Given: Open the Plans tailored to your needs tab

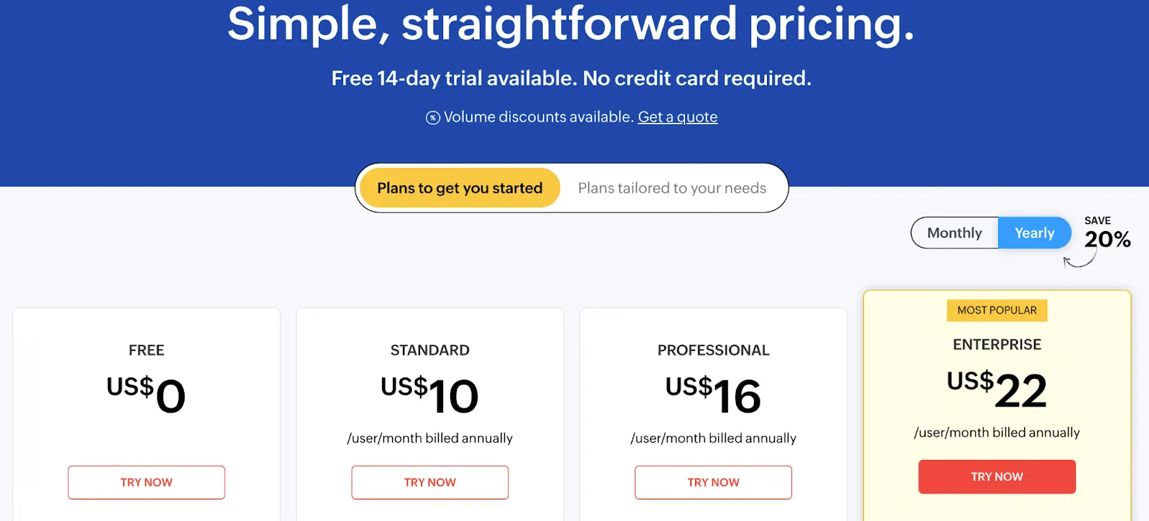Looking at the screenshot, I should [x=672, y=188].
